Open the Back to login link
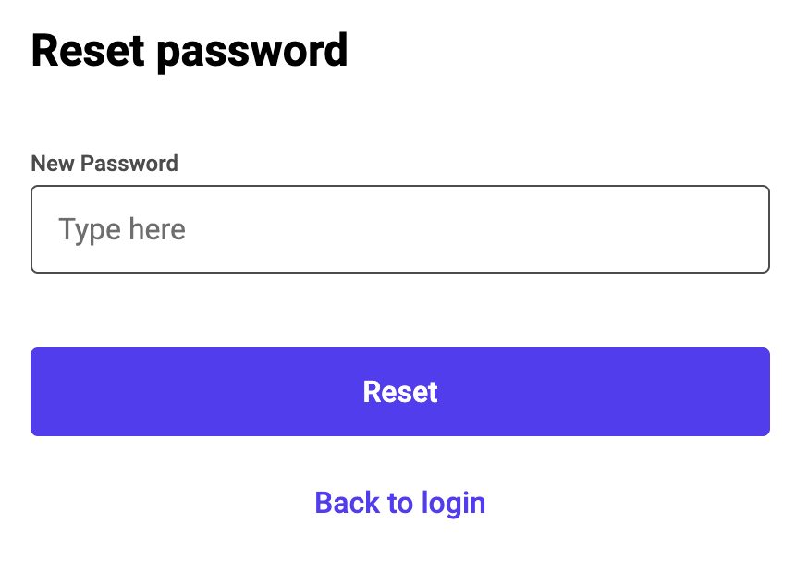 399,503
